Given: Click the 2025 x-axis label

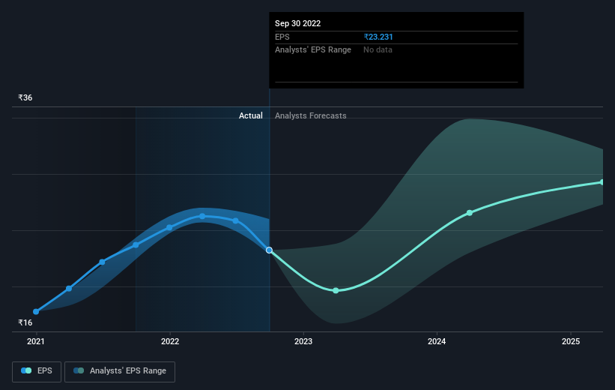Looking at the screenshot, I should click(x=571, y=341).
